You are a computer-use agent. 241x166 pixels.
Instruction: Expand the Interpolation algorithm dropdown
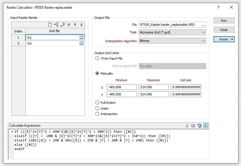[173, 41]
